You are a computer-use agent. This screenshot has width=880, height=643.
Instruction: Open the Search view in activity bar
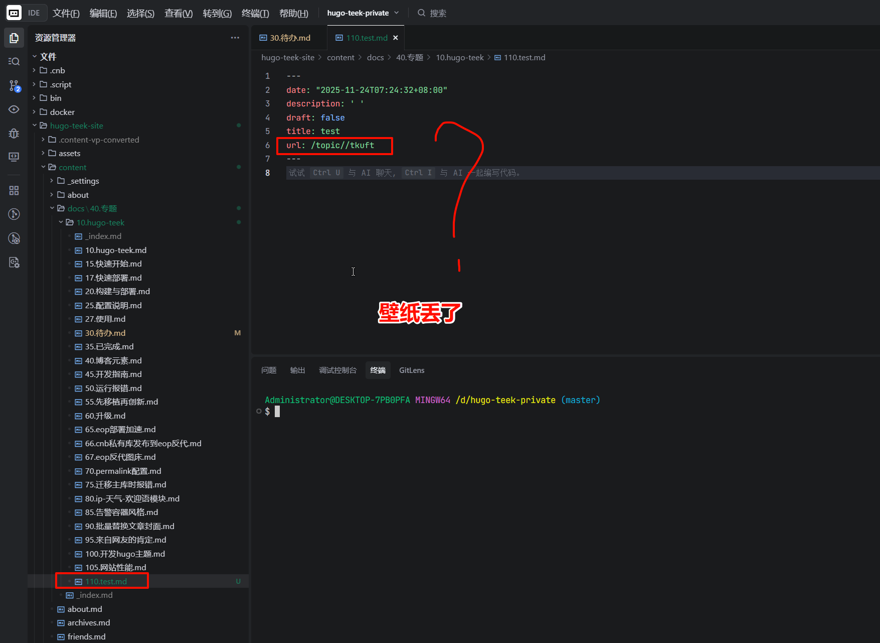tap(14, 62)
